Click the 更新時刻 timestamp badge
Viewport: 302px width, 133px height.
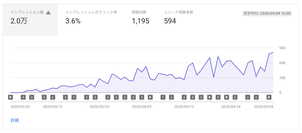[x=267, y=14]
